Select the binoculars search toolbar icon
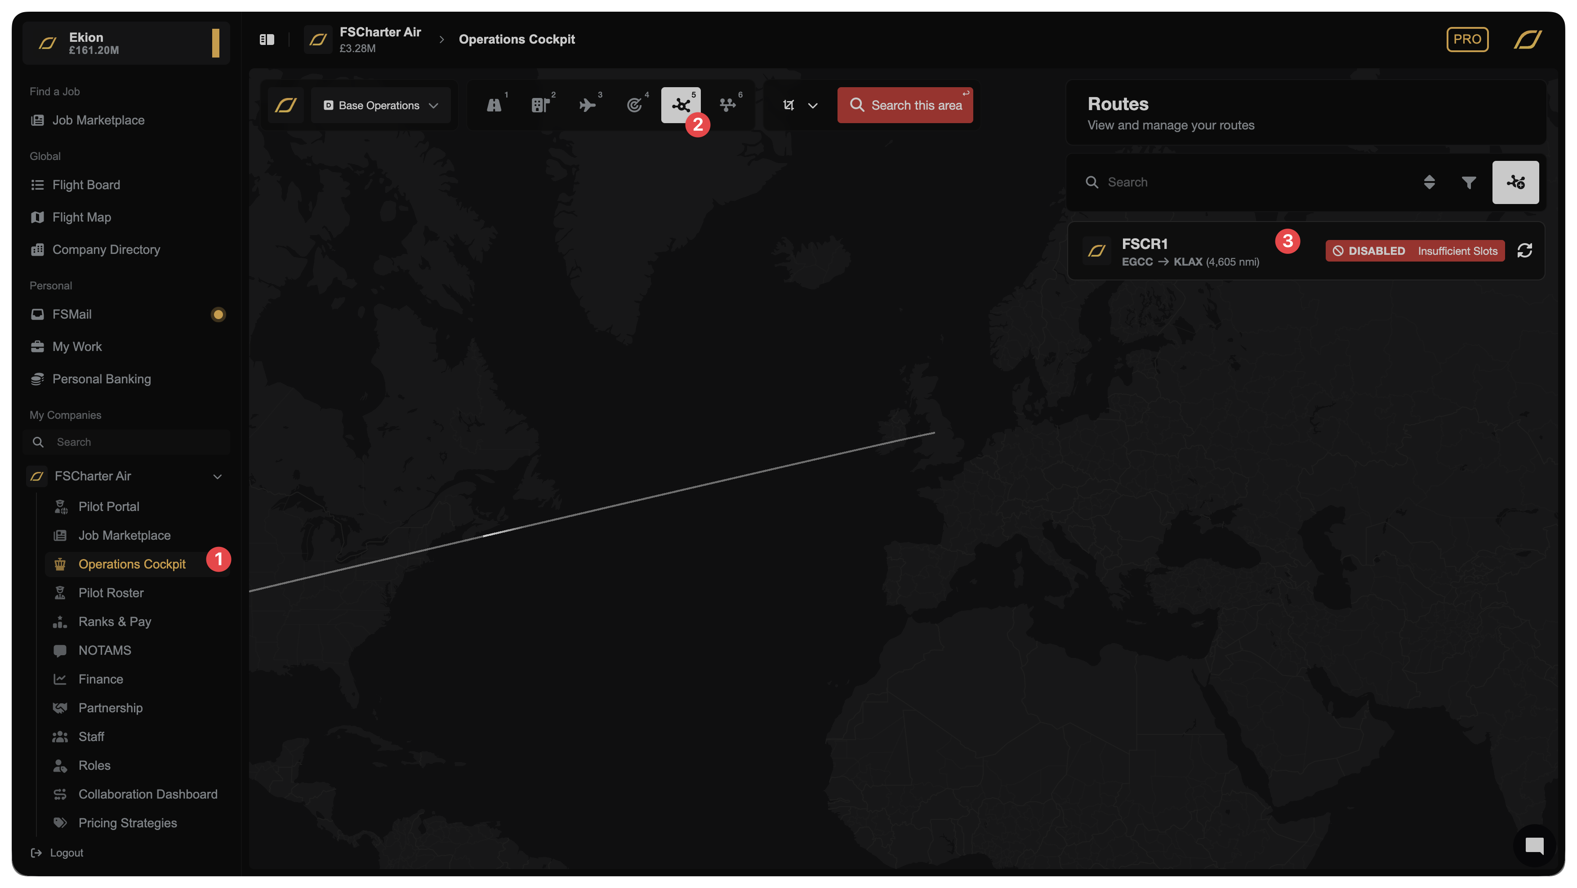1577x888 pixels. 494,105
